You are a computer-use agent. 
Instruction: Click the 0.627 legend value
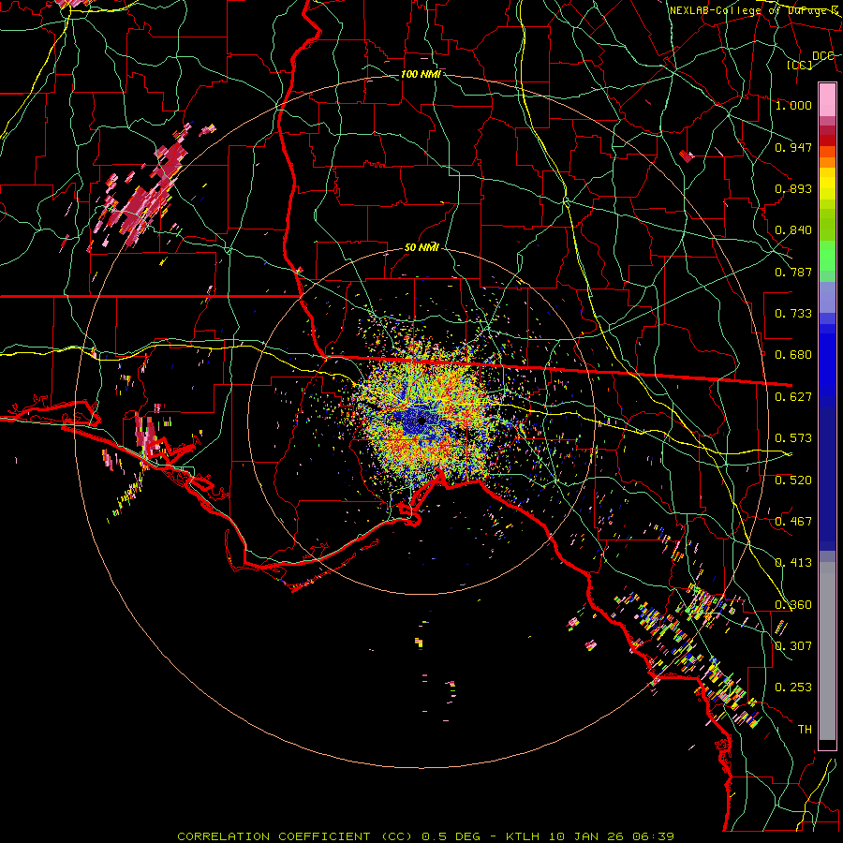click(x=793, y=397)
